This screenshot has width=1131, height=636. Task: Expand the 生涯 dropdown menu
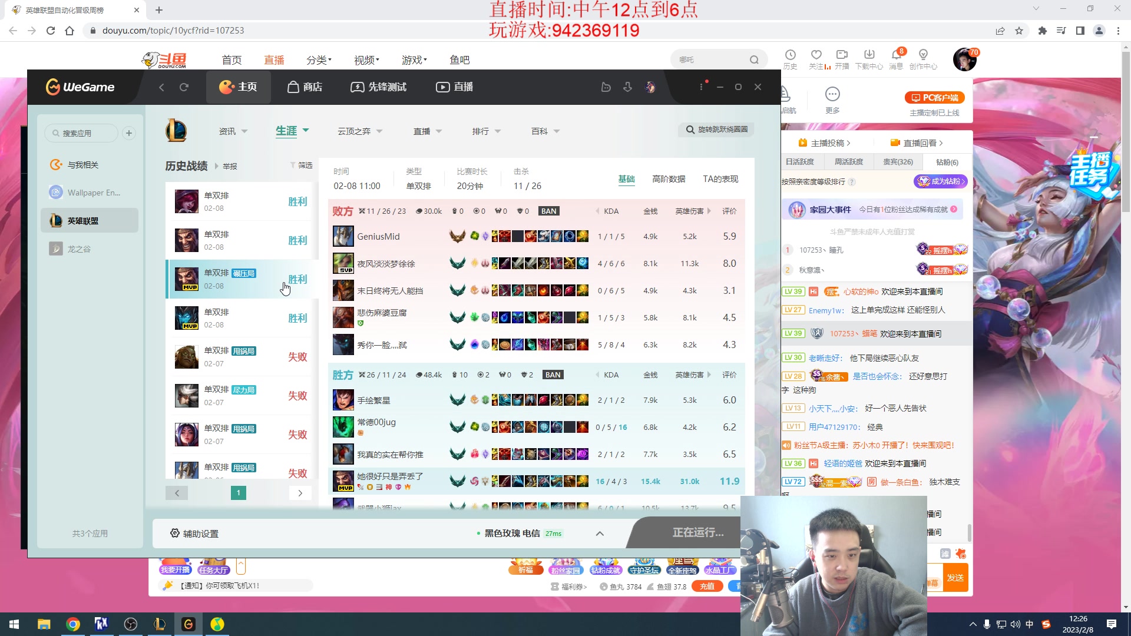(292, 131)
